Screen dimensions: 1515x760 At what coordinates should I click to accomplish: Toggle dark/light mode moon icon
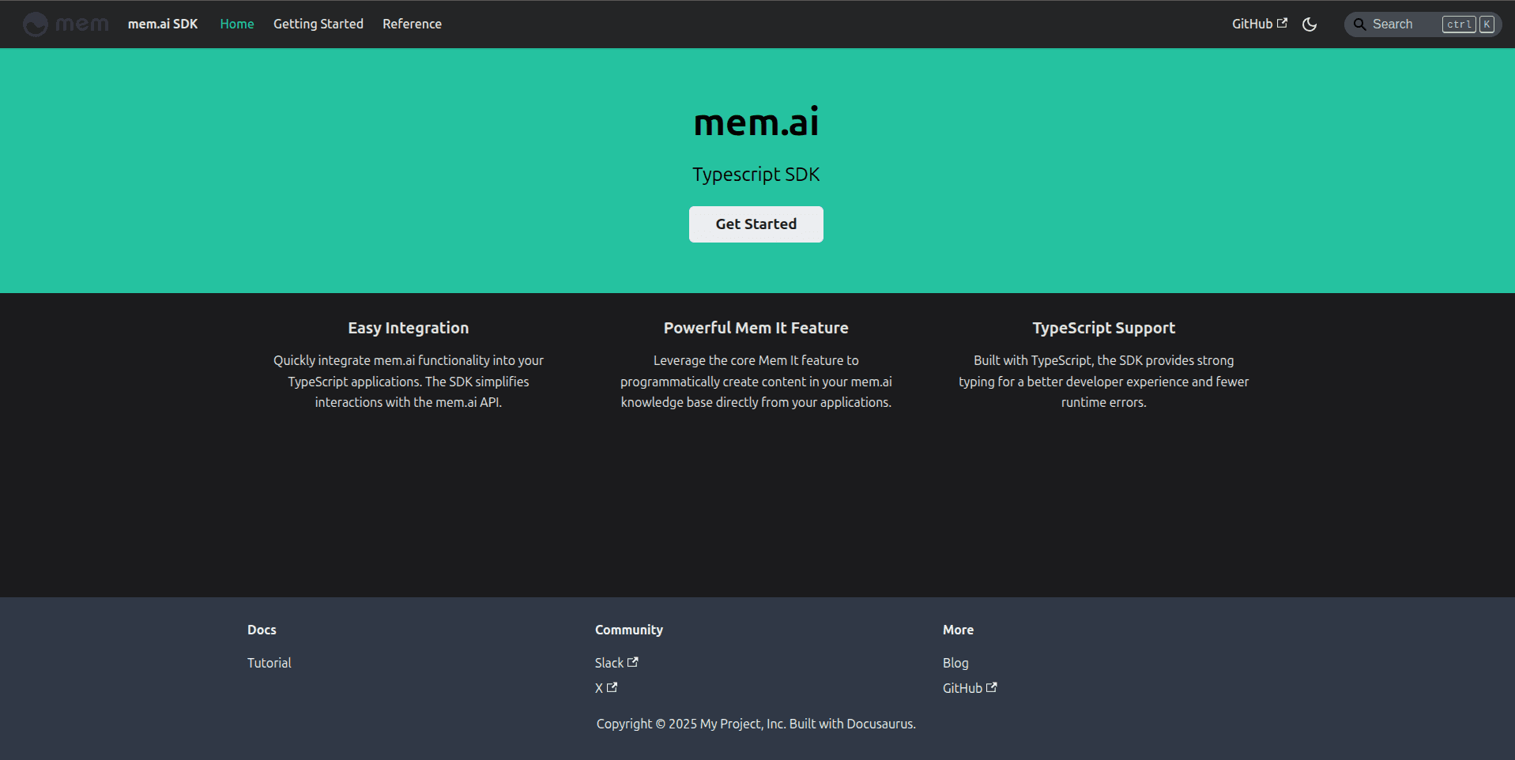coord(1310,24)
